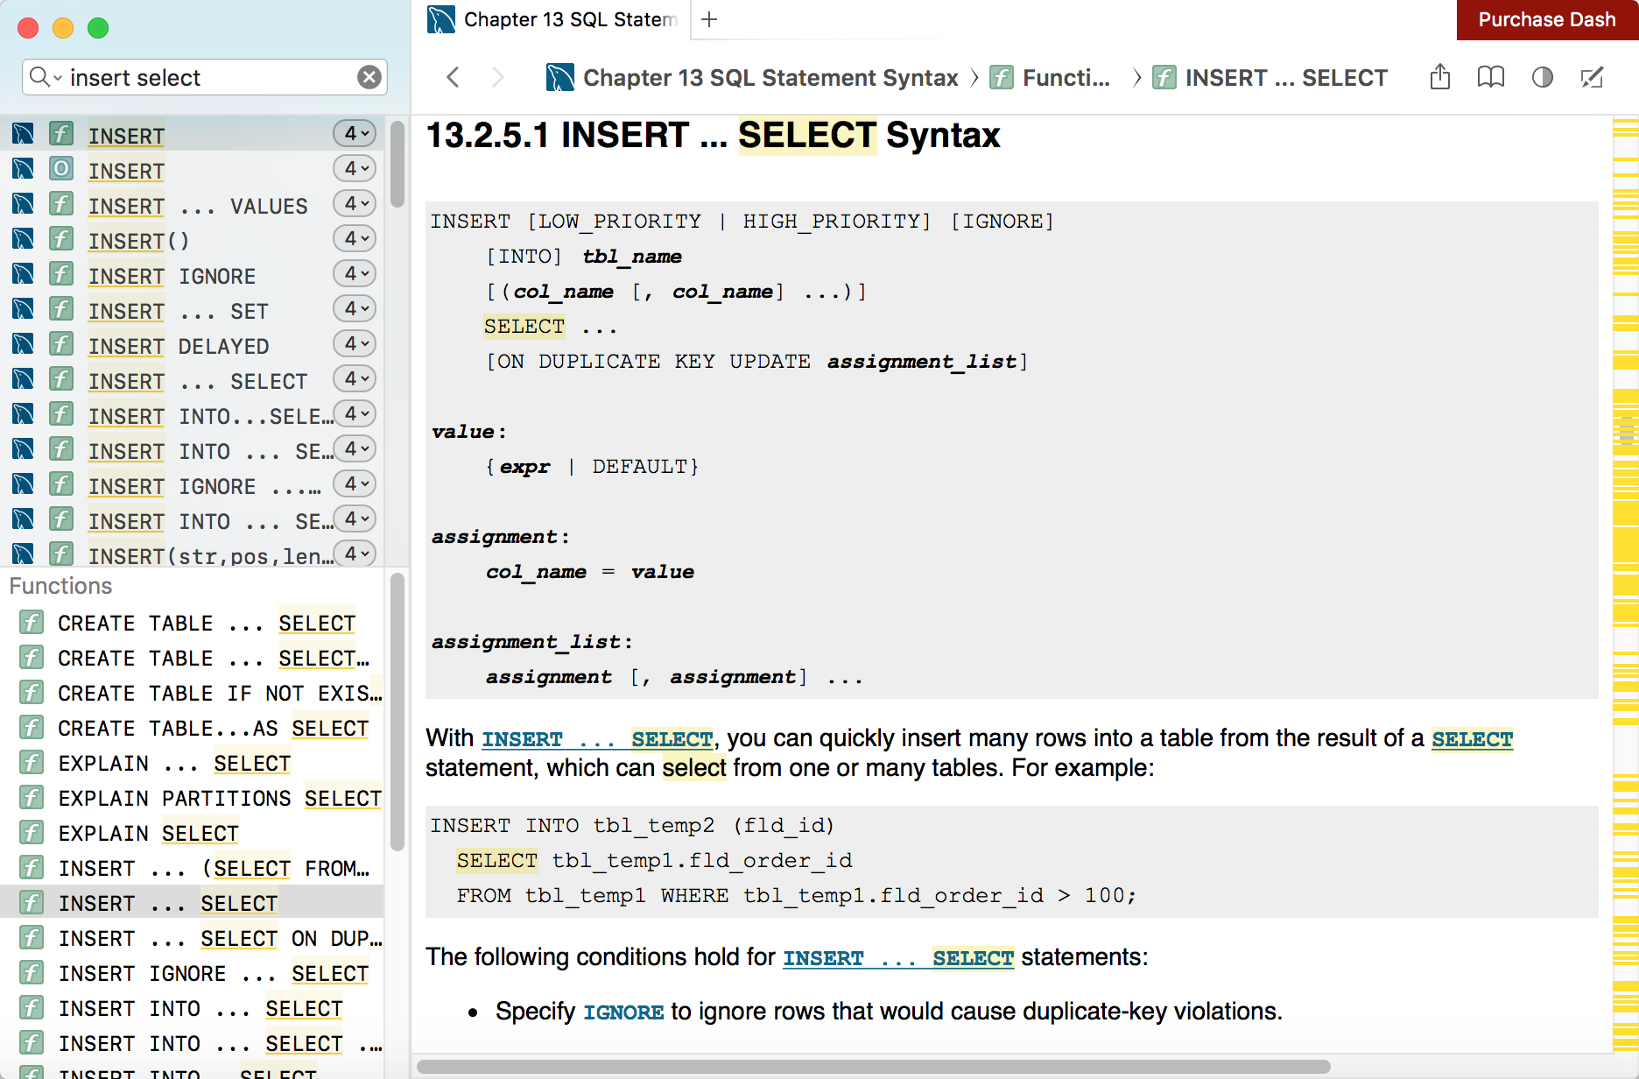This screenshot has width=1639, height=1079.
Task: Open the bookmarks book icon
Action: pyautogui.click(x=1490, y=77)
